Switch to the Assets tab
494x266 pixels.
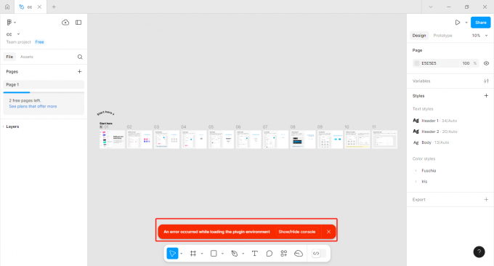[27, 57]
